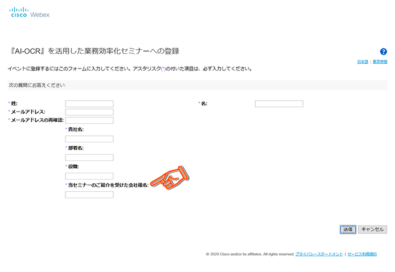
Task: Focus the 姓 (last name) input field
Action: 89,104
